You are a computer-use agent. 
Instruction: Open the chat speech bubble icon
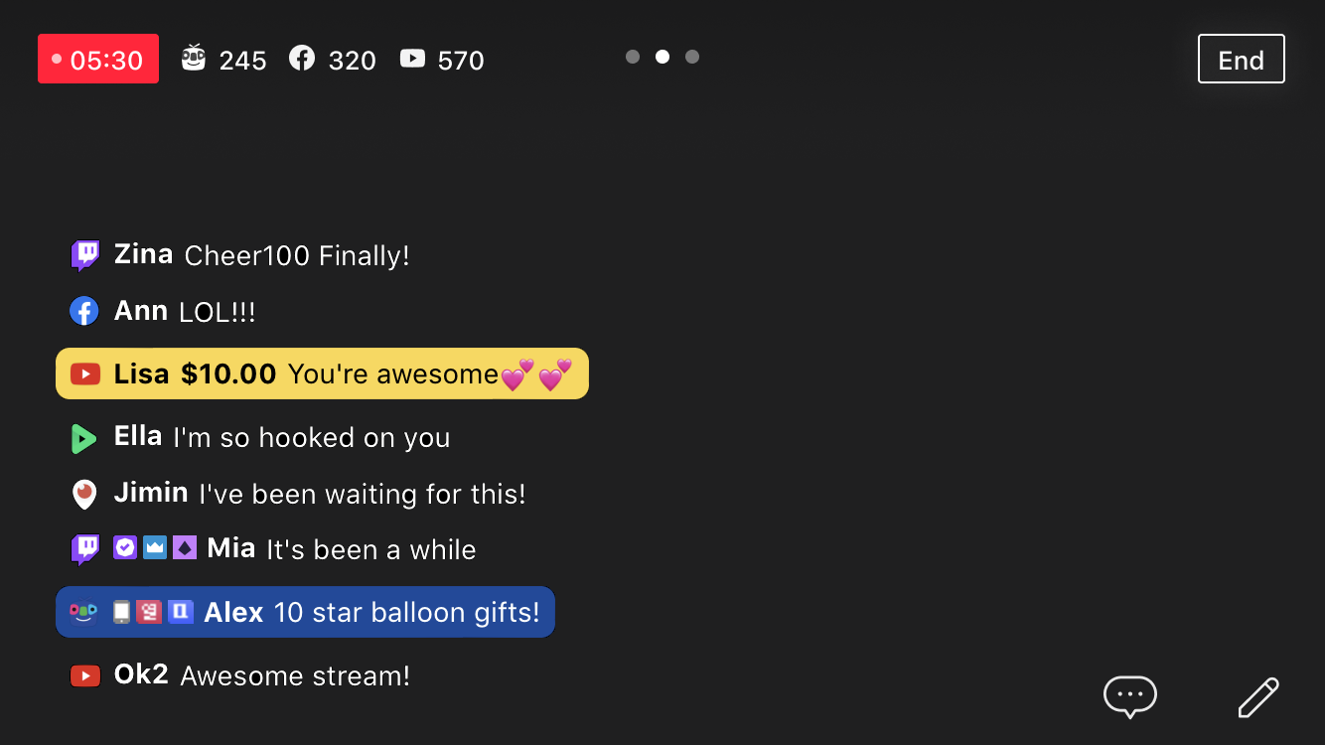(x=1130, y=696)
